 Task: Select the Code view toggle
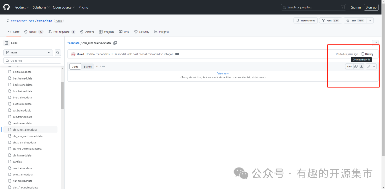coord(75,67)
